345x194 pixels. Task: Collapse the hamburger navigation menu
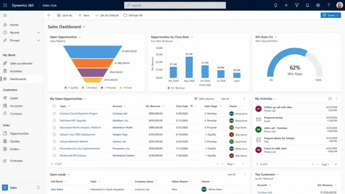(5, 15)
